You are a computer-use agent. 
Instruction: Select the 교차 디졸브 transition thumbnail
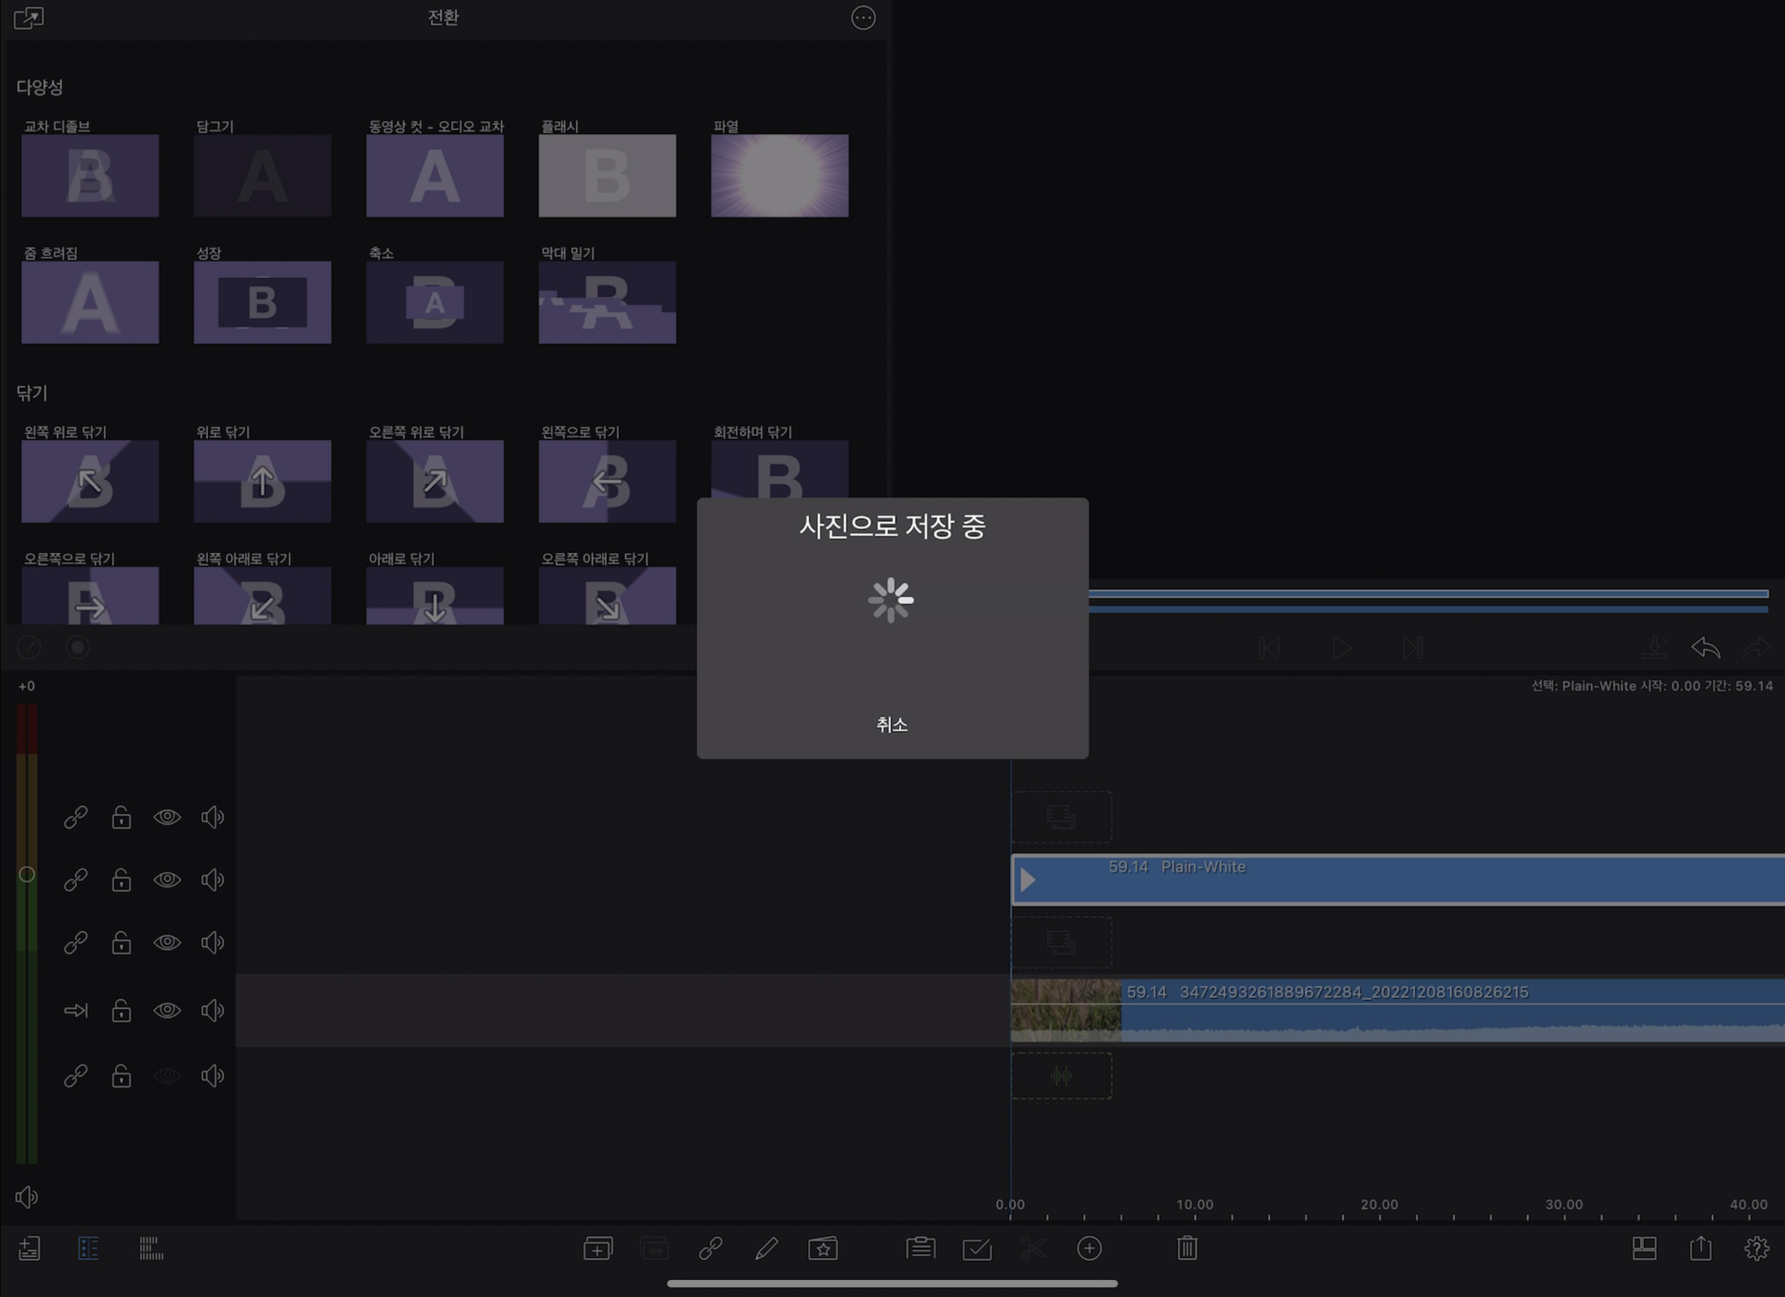click(90, 176)
